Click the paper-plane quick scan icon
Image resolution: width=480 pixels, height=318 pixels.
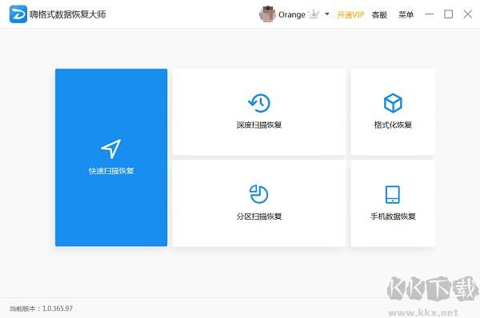pyautogui.click(x=111, y=149)
